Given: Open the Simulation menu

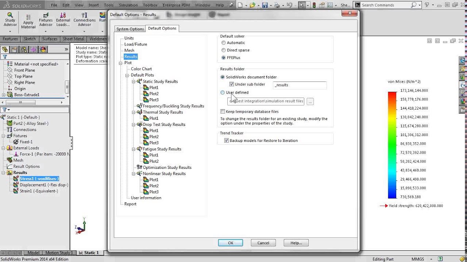Looking at the screenshot, I should 128,5.
